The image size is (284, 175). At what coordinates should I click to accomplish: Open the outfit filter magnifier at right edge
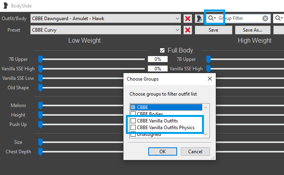279,18
